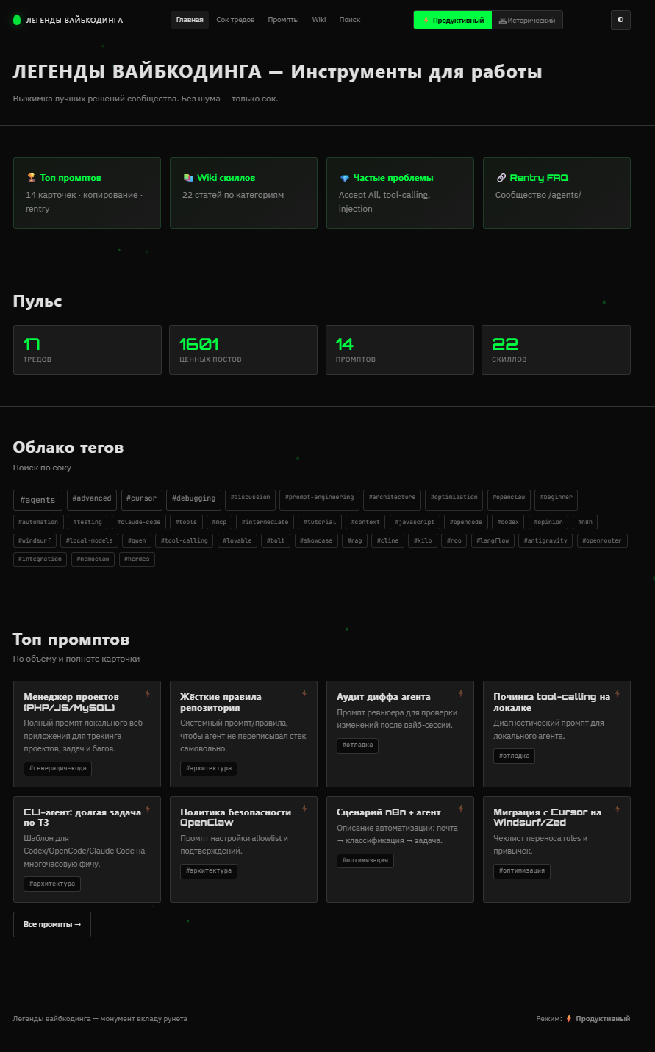The width and height of the screenshot is (655, 1052).
Task: Click the #отладка tag on Аудит диффа card
Action: pyautogui.click(x=357, y=745)
